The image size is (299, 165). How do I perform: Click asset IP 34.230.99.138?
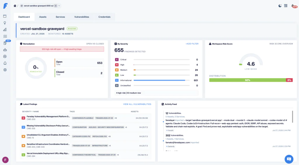142,118
